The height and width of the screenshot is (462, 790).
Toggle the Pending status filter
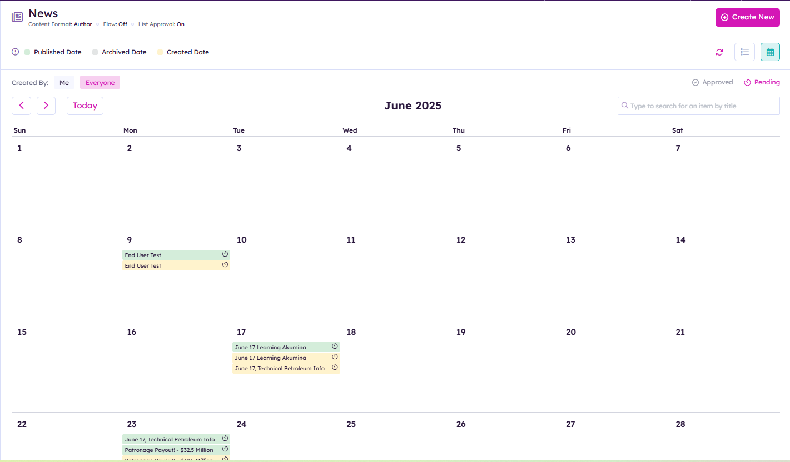(762, 82)
